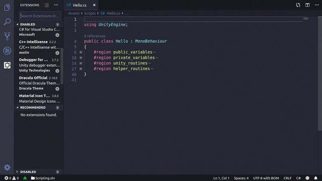322x181 pixels.
Task: Change line ending via CRLF
Action: tap(287, 178)
